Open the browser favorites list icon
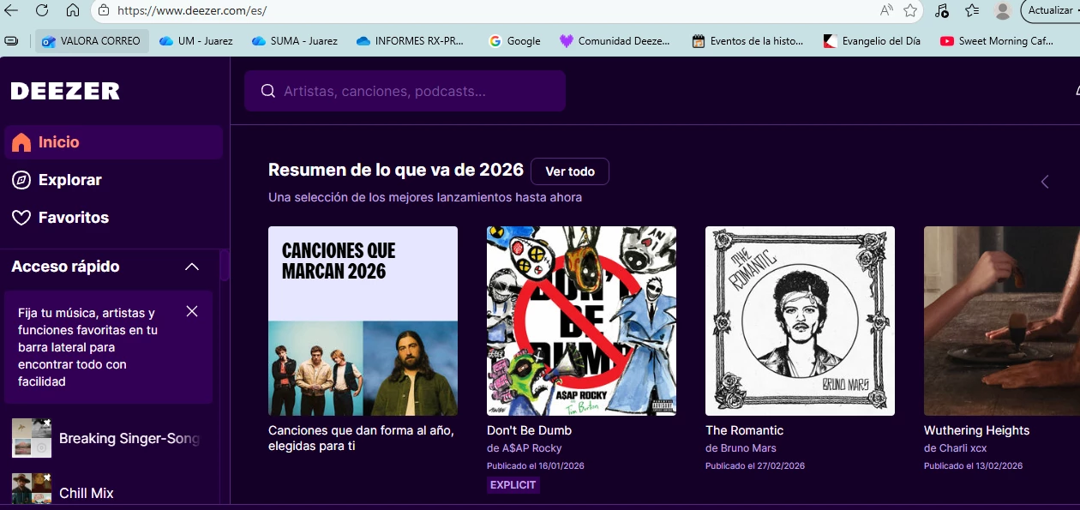The height and width of the screenshot is (510, 1080). tap(972, 10)
